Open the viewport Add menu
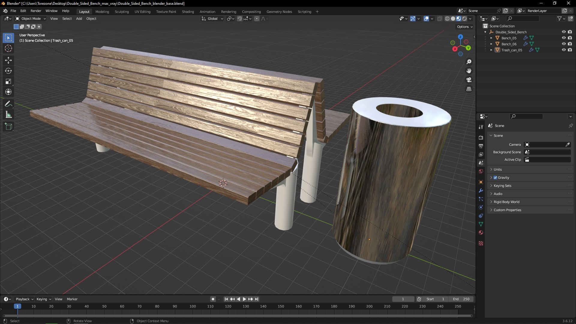Viewport: 576px width, 324px height. click(79, 19)
